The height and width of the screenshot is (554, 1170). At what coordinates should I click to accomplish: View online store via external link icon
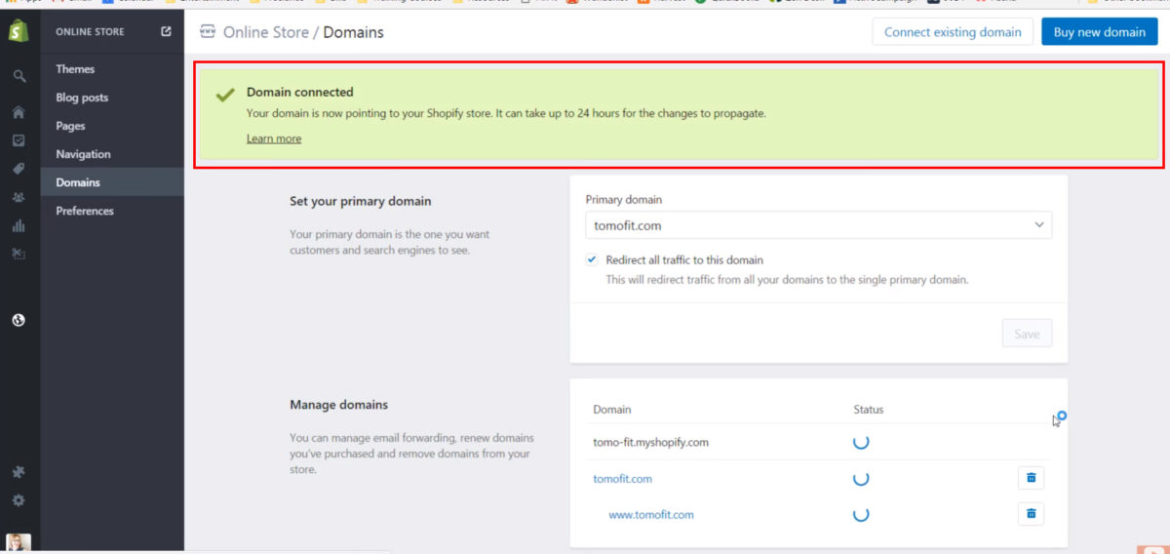pos(166,31)
